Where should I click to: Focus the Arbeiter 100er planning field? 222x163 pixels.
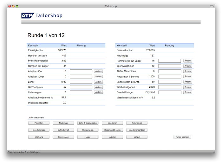[81, 76]
